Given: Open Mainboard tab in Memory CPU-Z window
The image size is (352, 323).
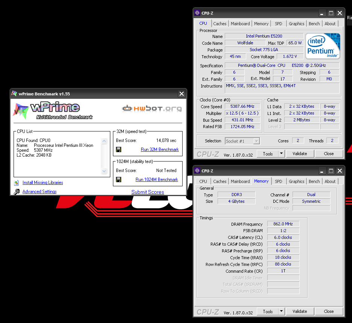Looking at the screenshot, I should (240, 181).
